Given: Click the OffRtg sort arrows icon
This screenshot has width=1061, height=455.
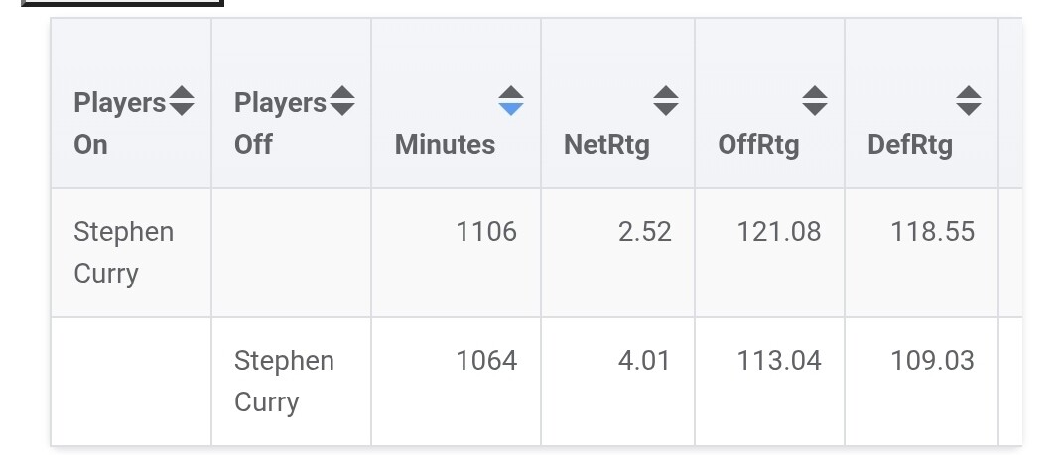Looking at the screenshot, I should 814,101.
